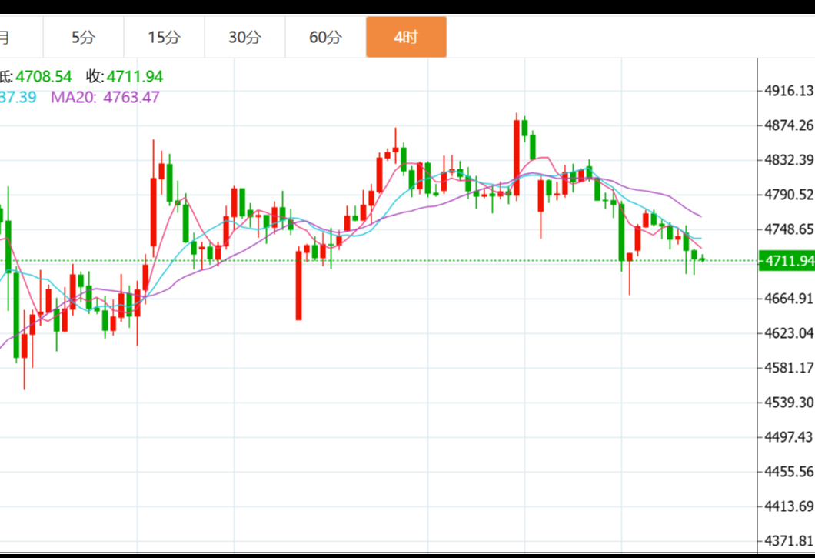The width and height of the screenshot is (815, 558).
Task: Click the last small green candle on chart
Action: [702, 259]
